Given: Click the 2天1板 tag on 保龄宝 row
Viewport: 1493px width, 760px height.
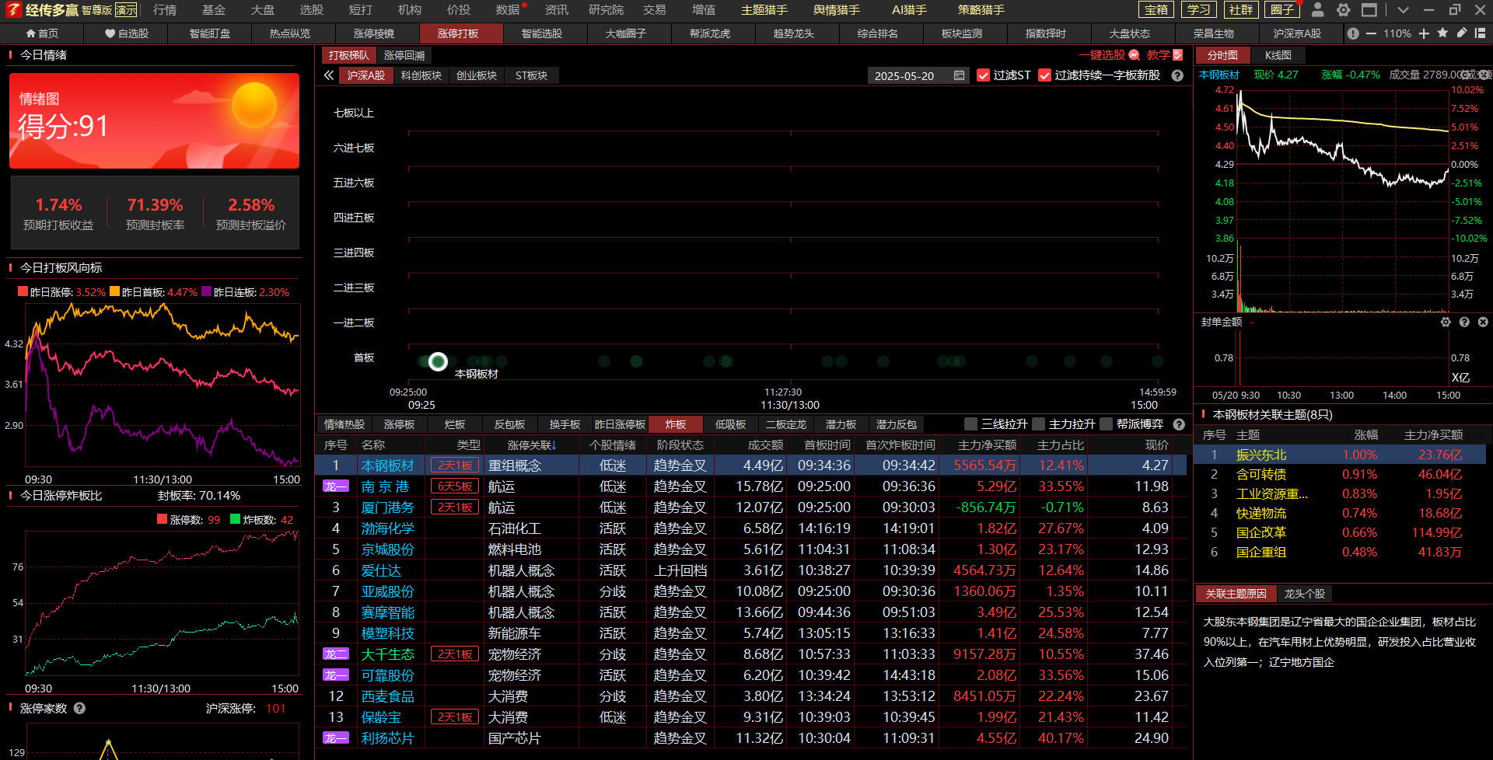Looking at the screenshot, I should coord(455,717).
